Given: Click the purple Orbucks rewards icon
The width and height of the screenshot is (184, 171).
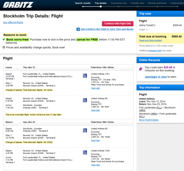Looking at the screenshot, I should (x=141, y=69).
